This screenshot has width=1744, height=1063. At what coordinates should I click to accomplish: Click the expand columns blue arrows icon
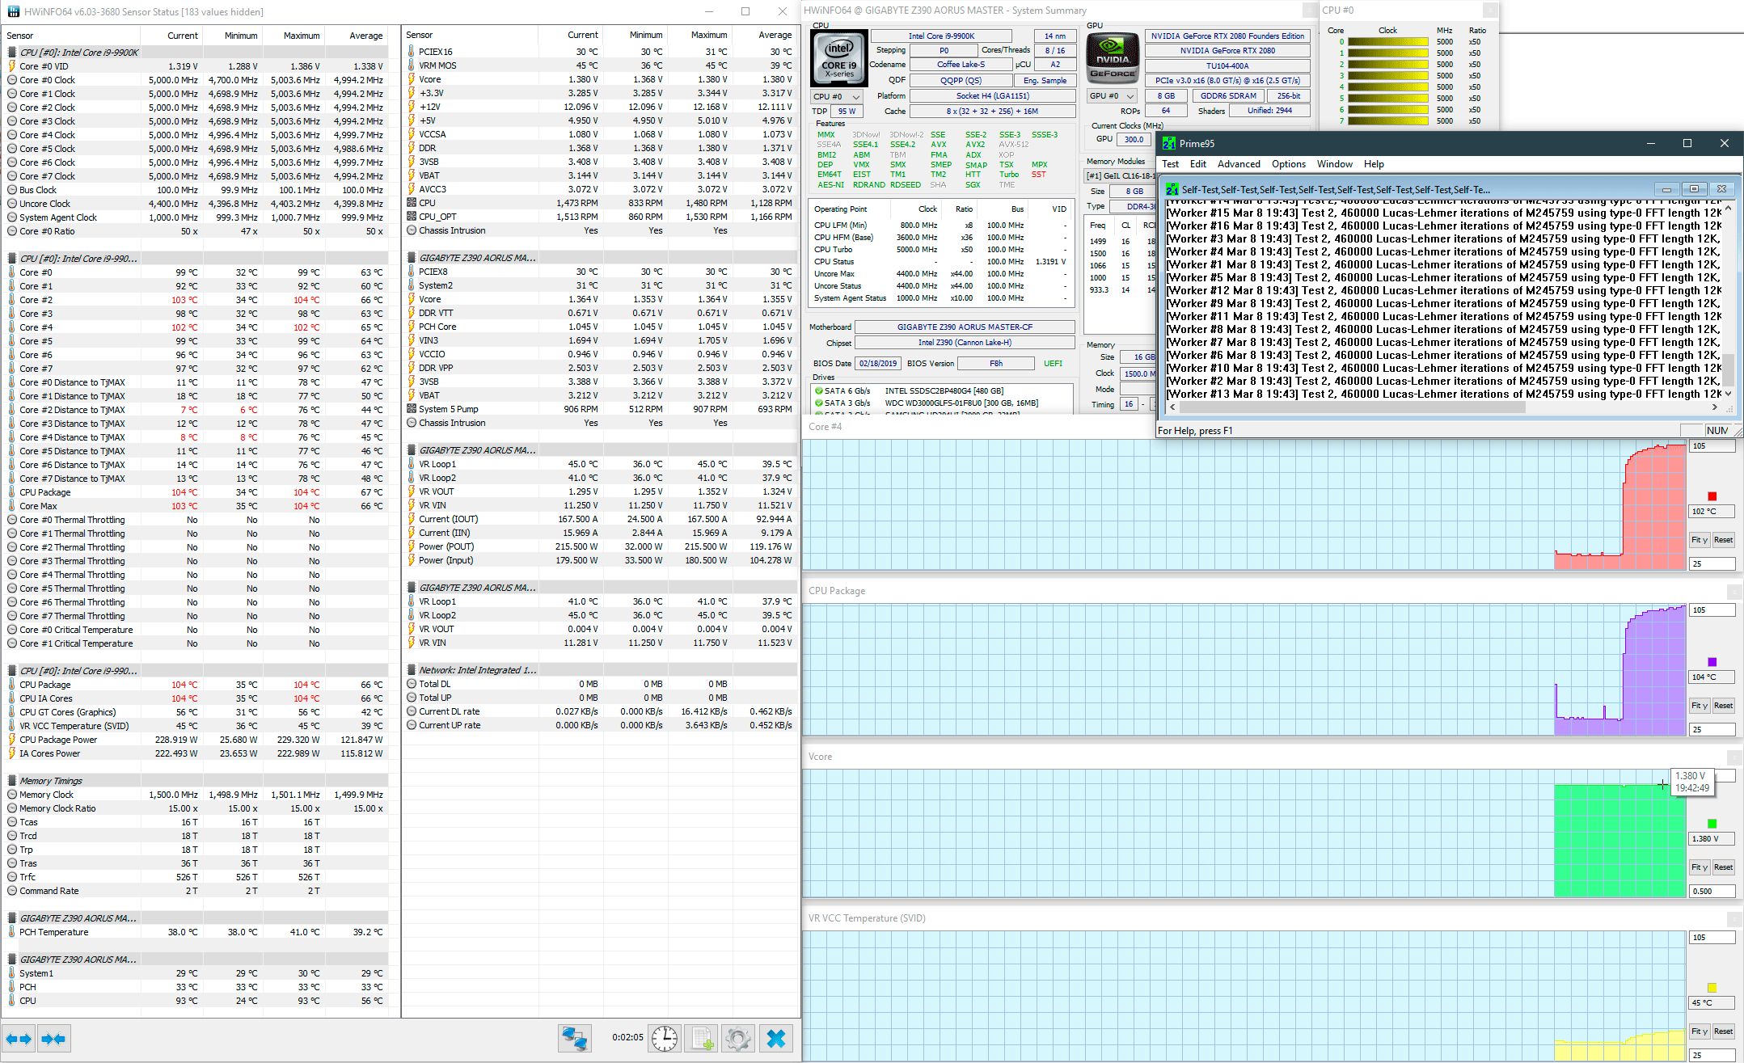pyautogui.click(x=19, y=1039)
